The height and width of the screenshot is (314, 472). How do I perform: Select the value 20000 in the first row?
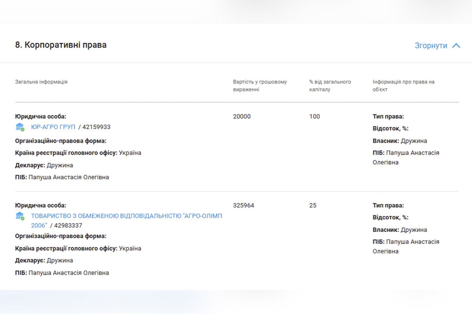click(242, 117)
